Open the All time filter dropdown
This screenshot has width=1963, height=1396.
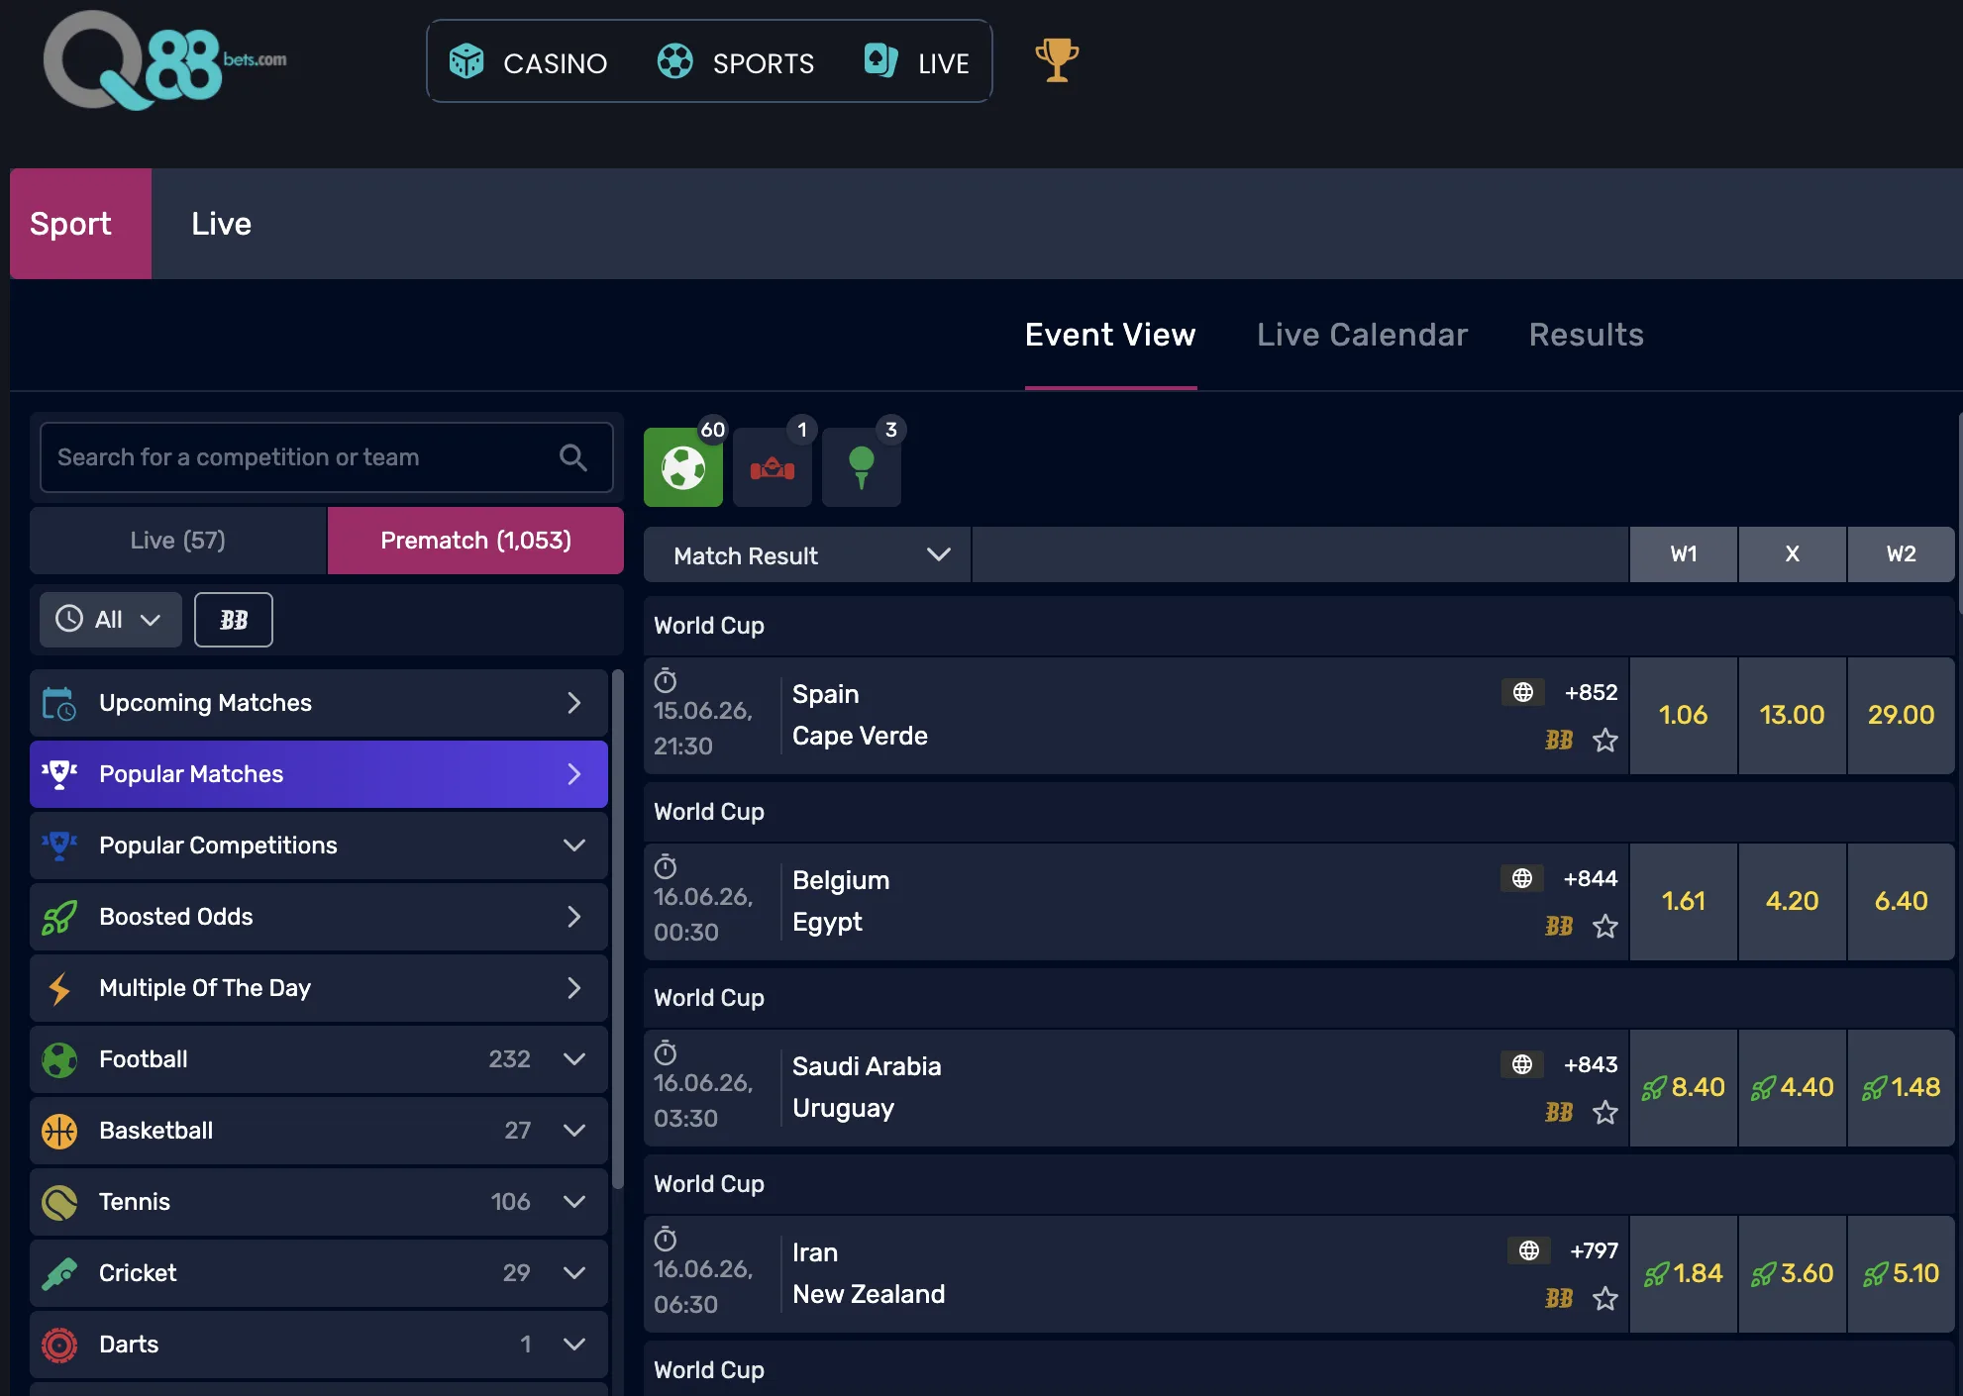[110, 620]
